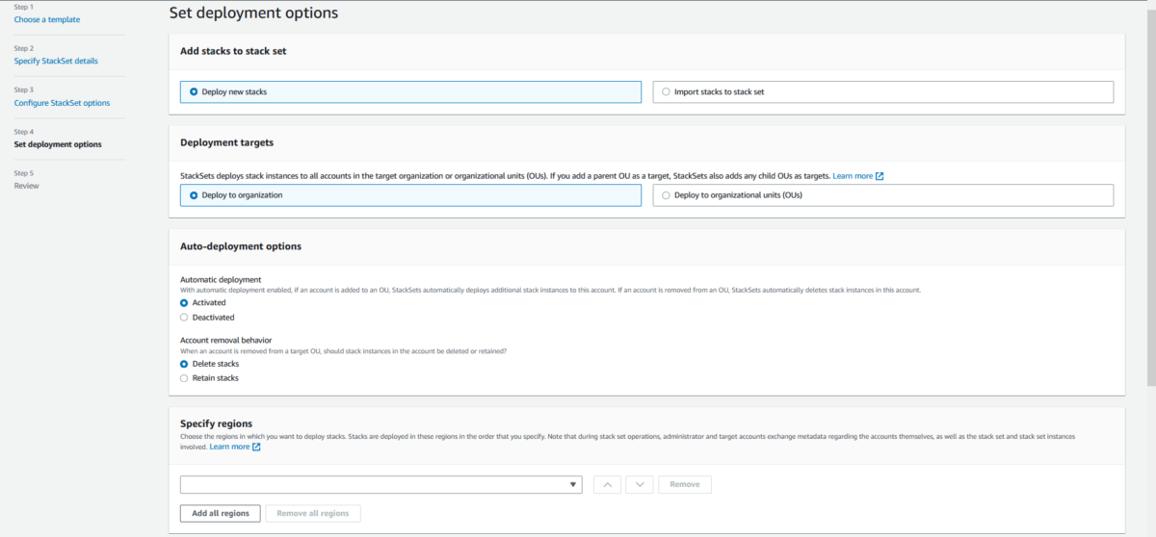
Task: Click Add all regions button
Action: coord(221,513)
